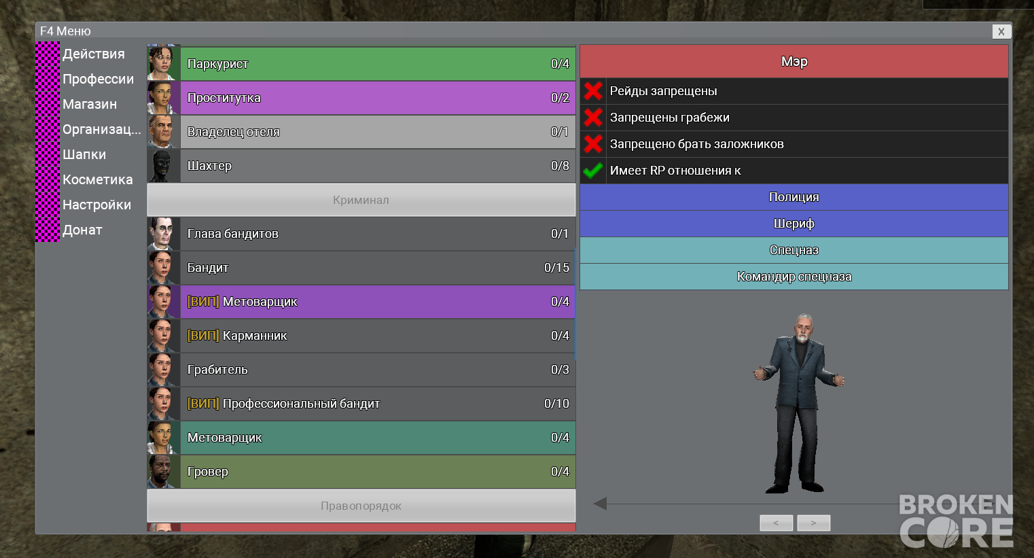Click the red cross beside Запрещено брать заложников
This screenshot has height=558, width=1034.
pos(593,144)
